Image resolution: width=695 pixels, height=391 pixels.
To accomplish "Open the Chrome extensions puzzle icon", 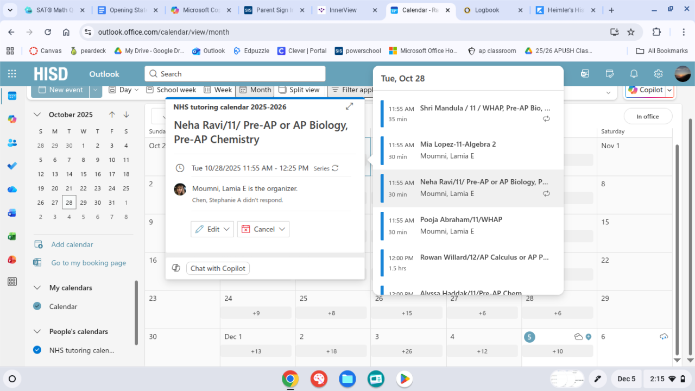I will (x=656, y=32).
